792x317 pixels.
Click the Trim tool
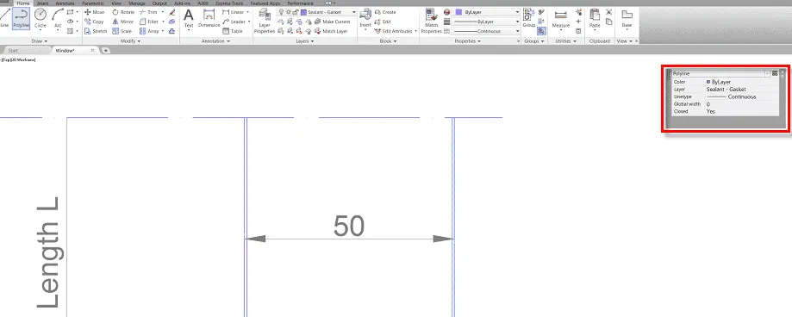click(x=148, y=12)
